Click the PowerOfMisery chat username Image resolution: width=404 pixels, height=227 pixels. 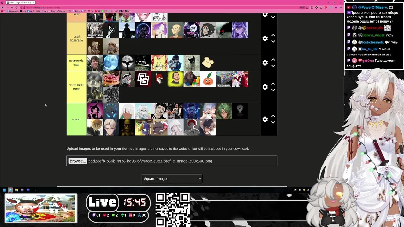point(373,7)
